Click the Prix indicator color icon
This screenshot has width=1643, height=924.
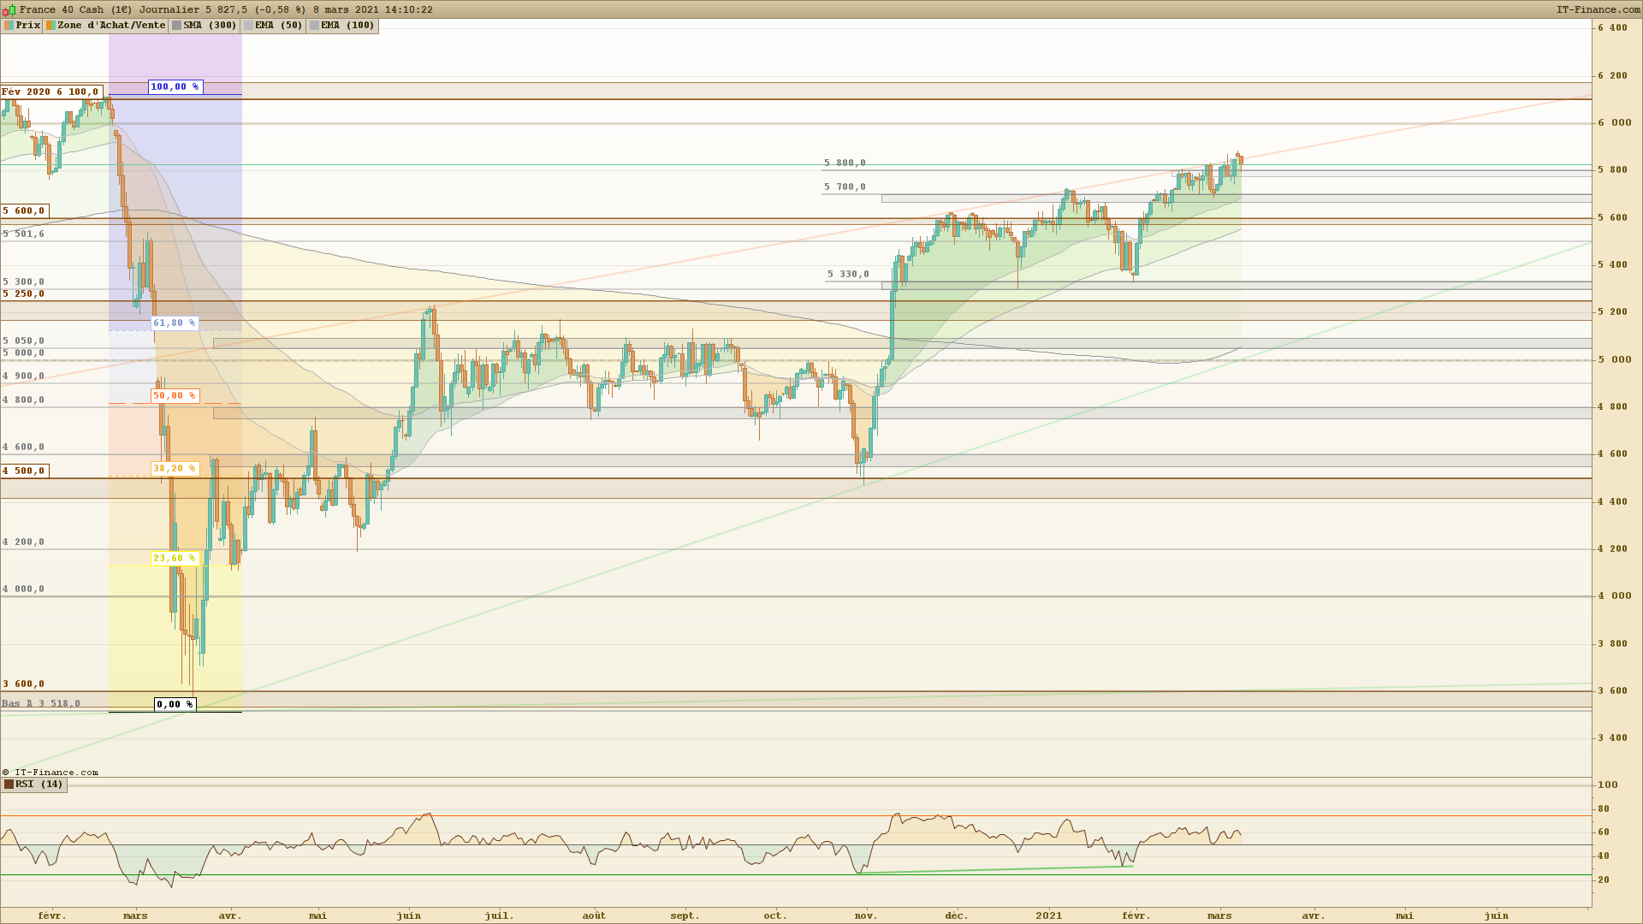pos(9,26)
